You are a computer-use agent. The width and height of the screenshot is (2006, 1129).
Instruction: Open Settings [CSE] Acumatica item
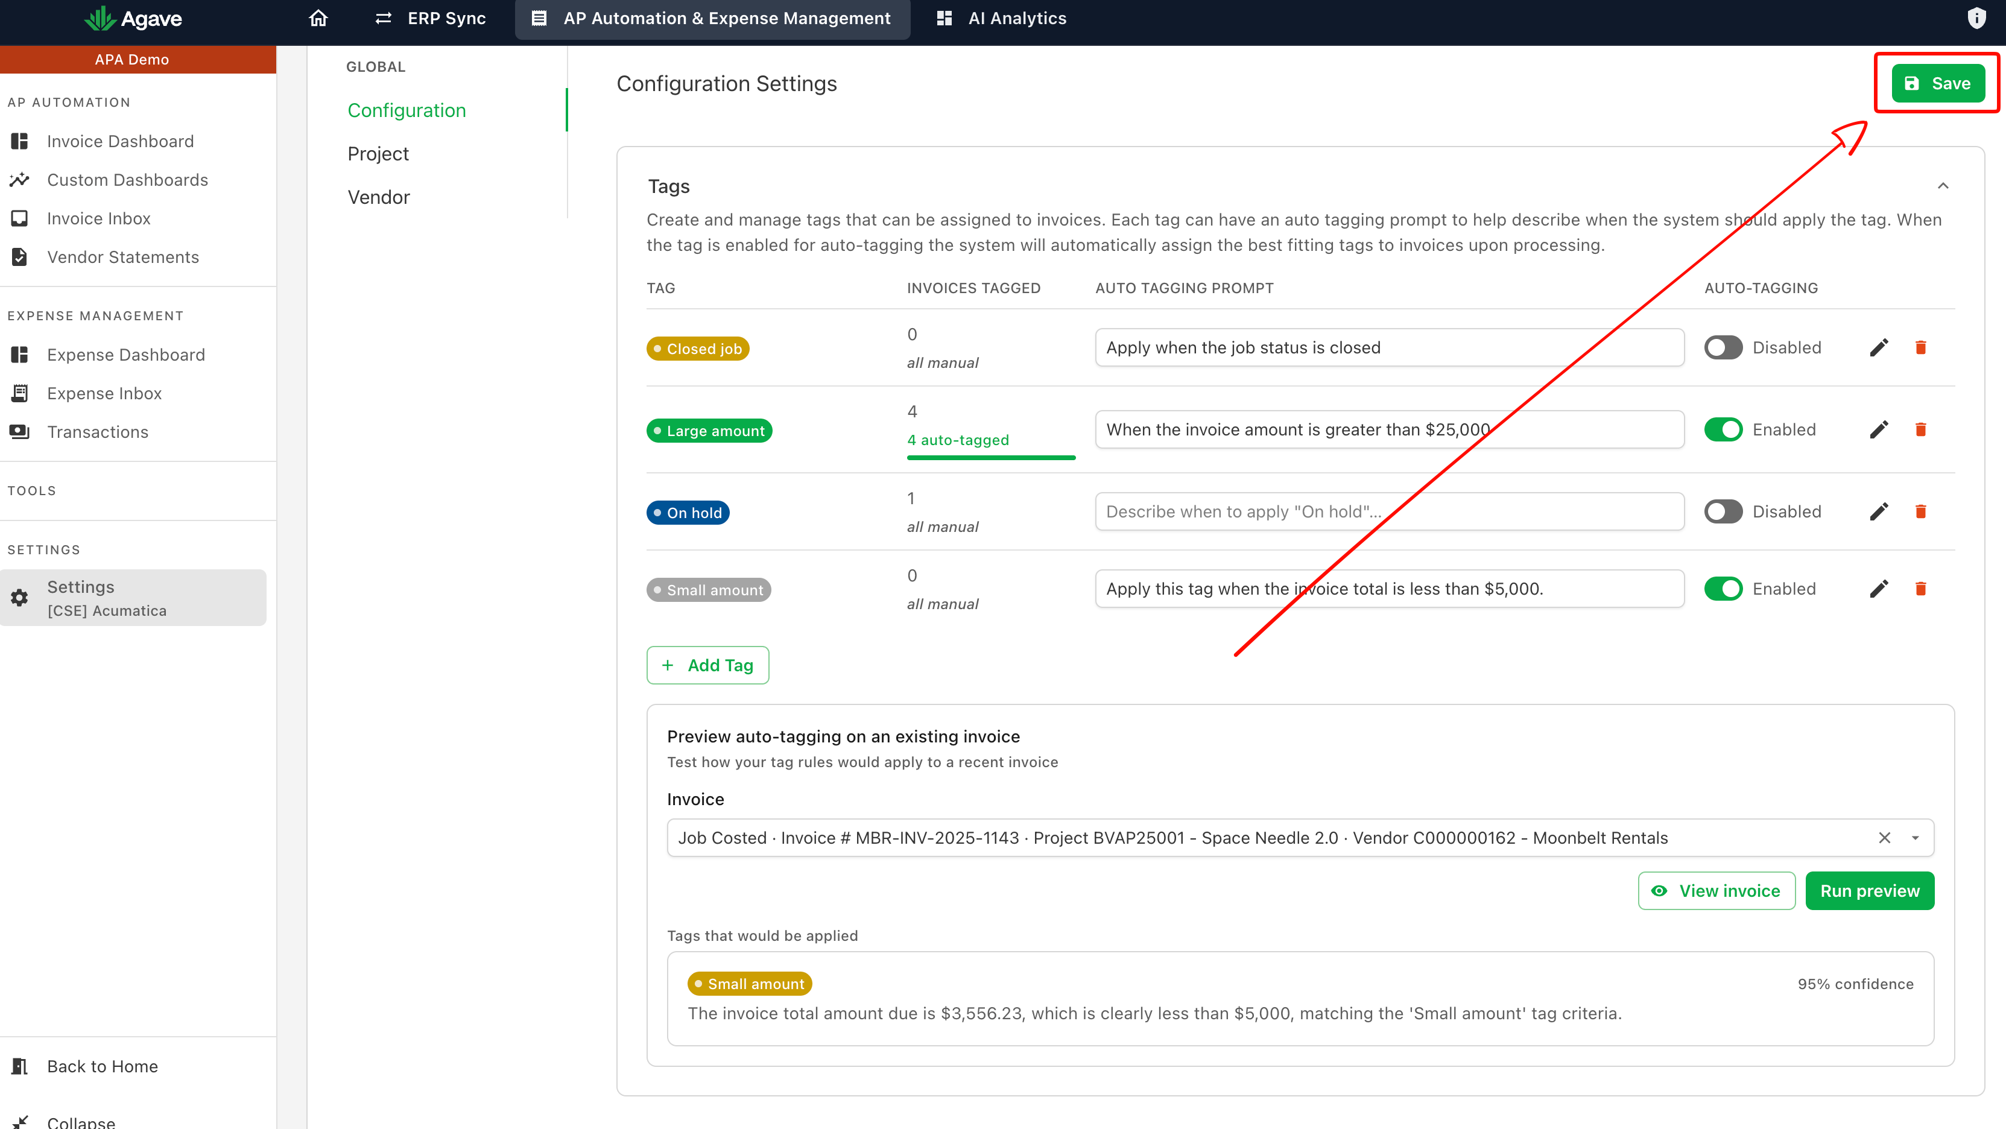133,598
